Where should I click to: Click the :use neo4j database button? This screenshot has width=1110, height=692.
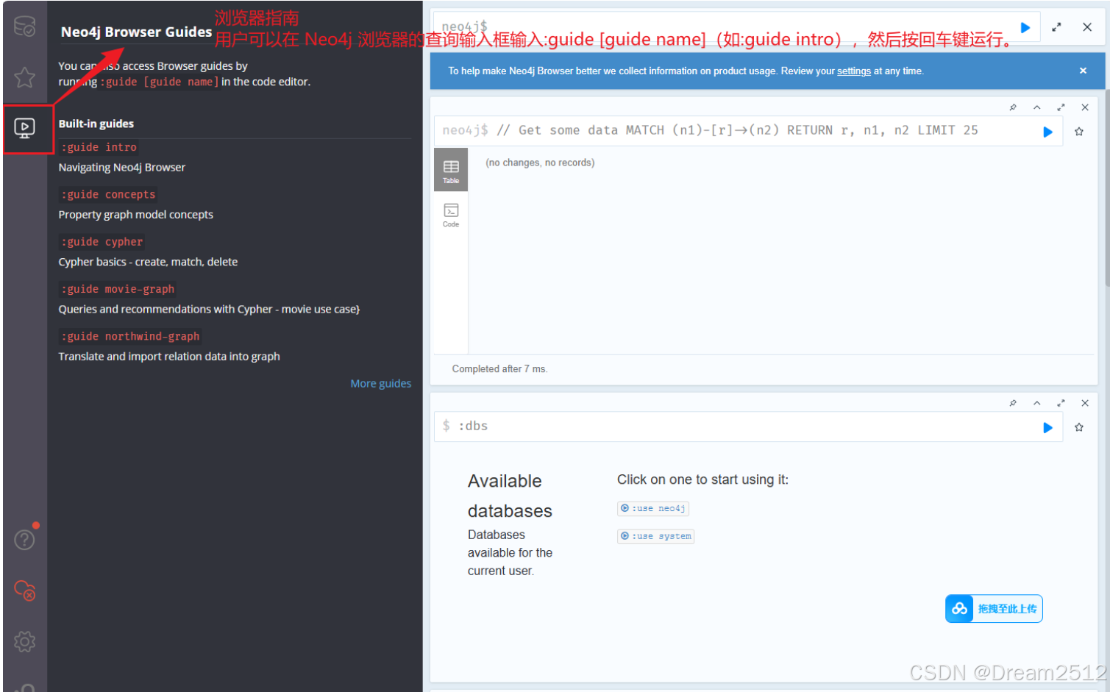click(x=653, y=508)
